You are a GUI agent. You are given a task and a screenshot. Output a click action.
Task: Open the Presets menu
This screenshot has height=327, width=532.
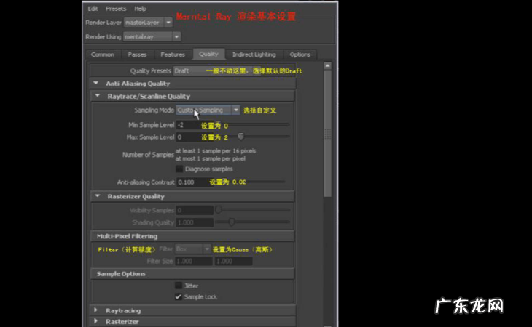[115, 9]
